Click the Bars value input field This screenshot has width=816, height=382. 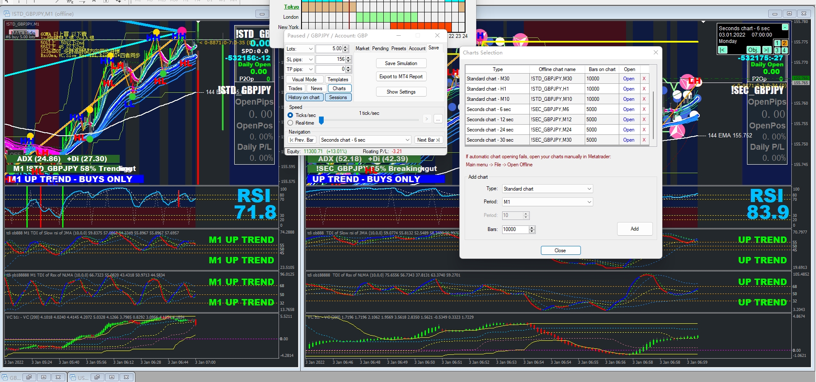(x=515, y=229)
